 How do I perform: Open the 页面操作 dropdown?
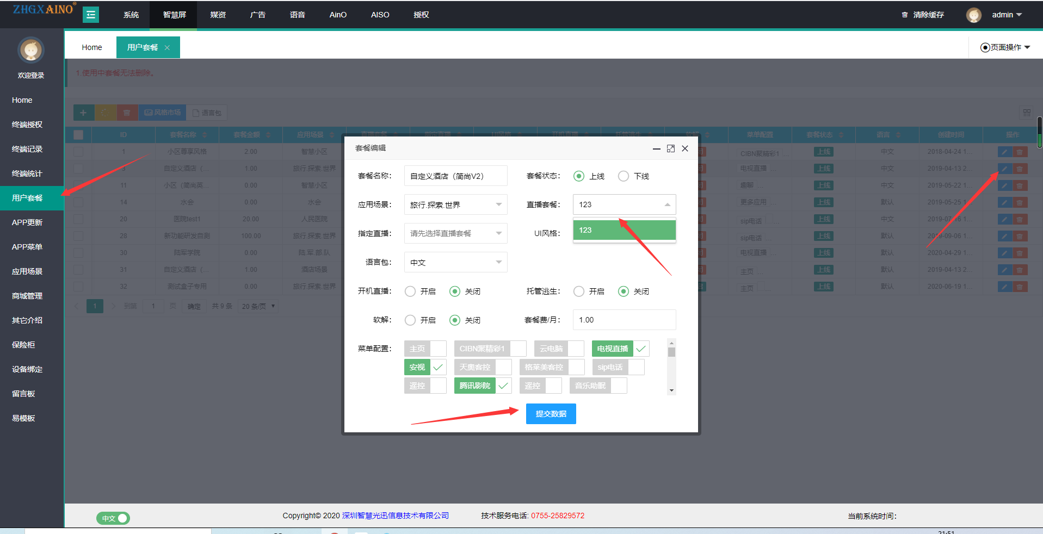click(x=1005, y=47)
